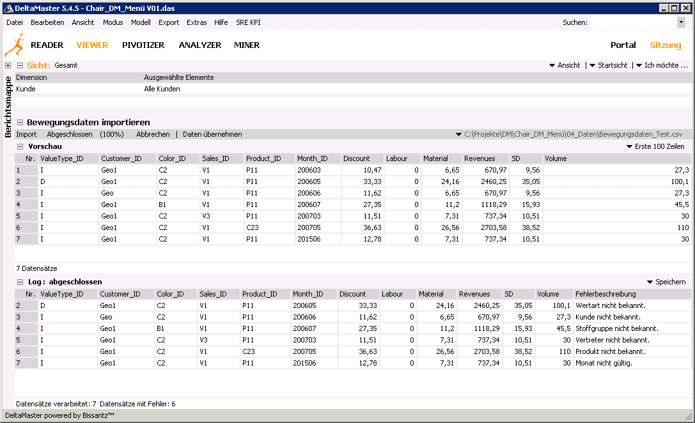The width and height of the screenshot is (695, 423).
Task: Open the Datei menu
Action: point(15,22)
